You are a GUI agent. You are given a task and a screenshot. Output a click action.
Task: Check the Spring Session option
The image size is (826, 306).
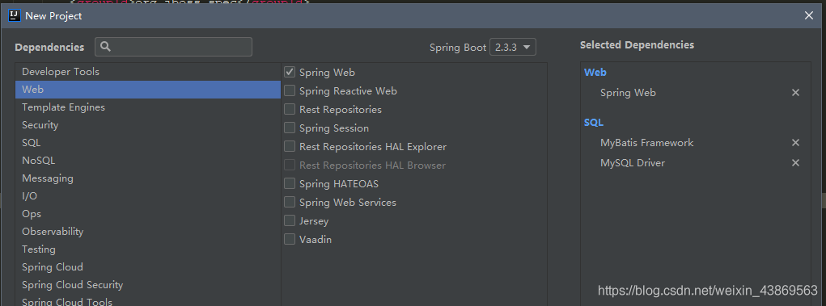coord(290,128)
